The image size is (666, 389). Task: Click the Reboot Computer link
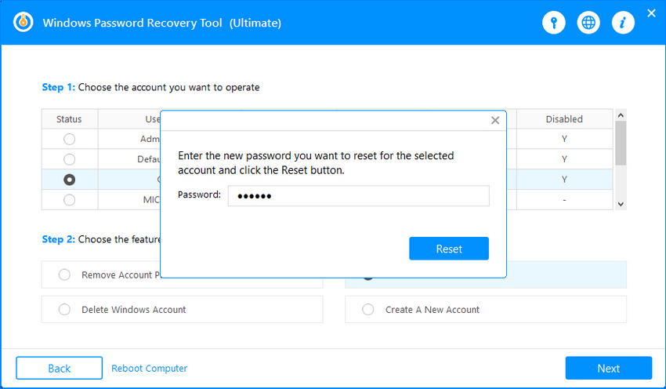tap(149, 368)
